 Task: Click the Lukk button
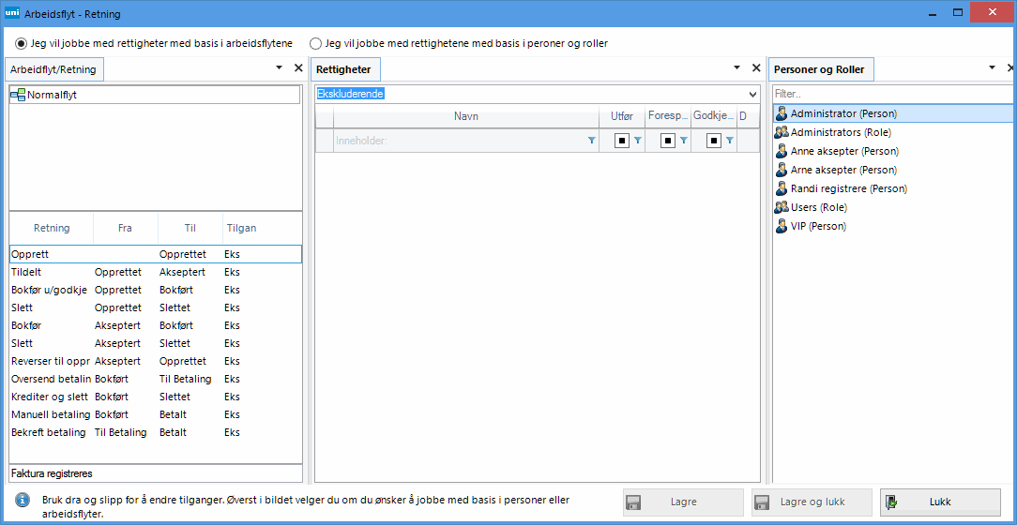tap(939, 502)
